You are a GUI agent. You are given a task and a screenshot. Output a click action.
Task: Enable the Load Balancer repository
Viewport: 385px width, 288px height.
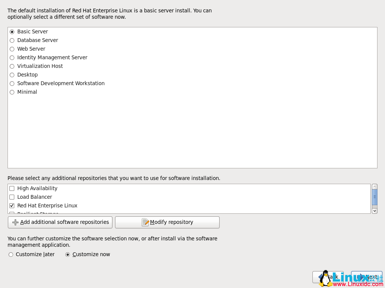pyautogui.click(x=12, y=197)
